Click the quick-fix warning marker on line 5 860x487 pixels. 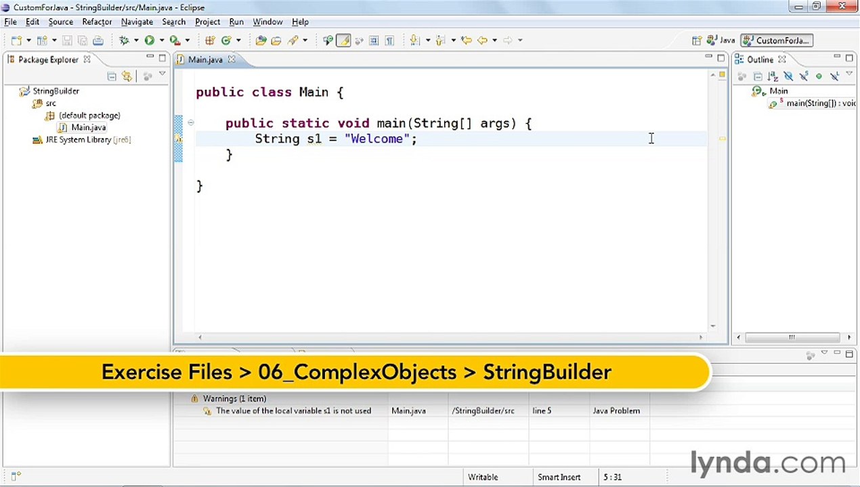point(178,139)
